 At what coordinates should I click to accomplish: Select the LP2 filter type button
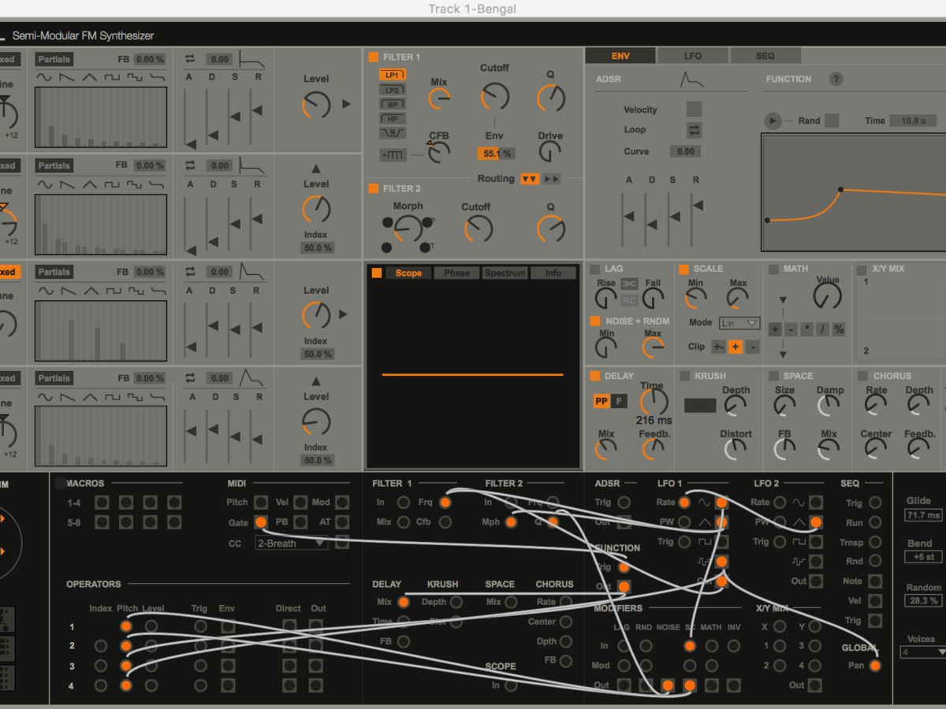[392, 90]
